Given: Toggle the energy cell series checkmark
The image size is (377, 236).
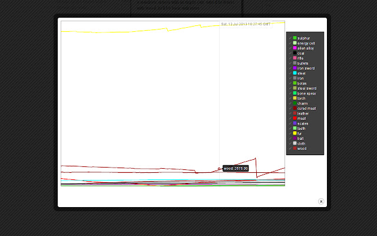Looking at the screenshot, I should tap(290, 43).
